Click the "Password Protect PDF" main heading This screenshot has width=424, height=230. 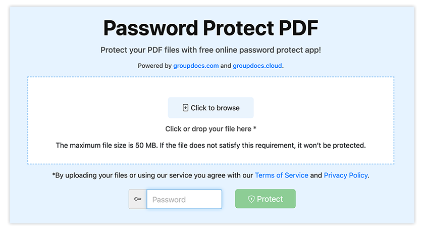pos(211,29)
